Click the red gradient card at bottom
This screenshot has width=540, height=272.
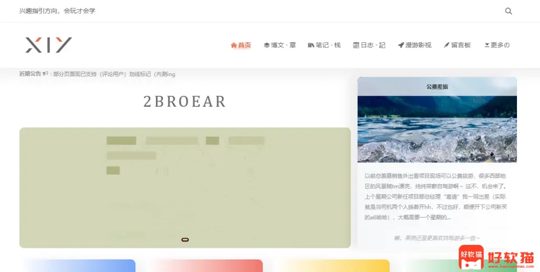tap(207, 266)
